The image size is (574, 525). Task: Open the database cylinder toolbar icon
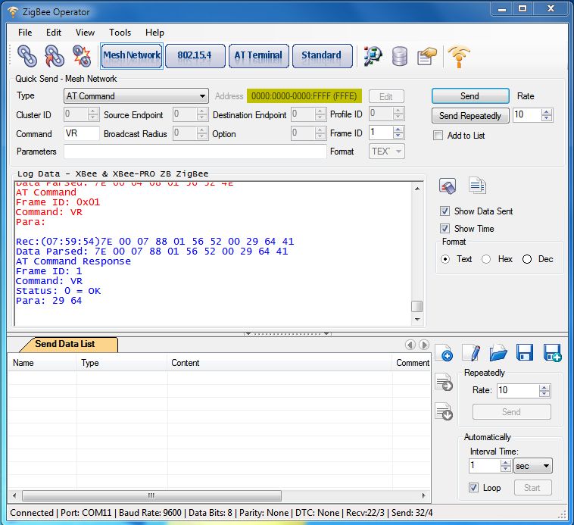399,56
